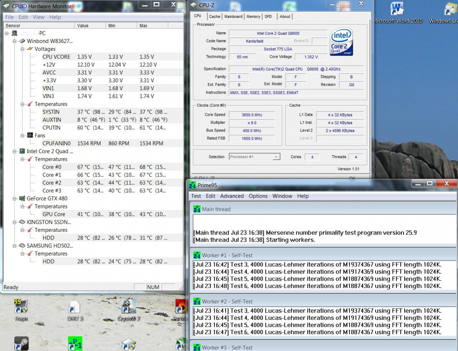This screenshot has height=351, width=458.
Task: Open File menu in Hardware Monitor
Action: pos(9,17)
